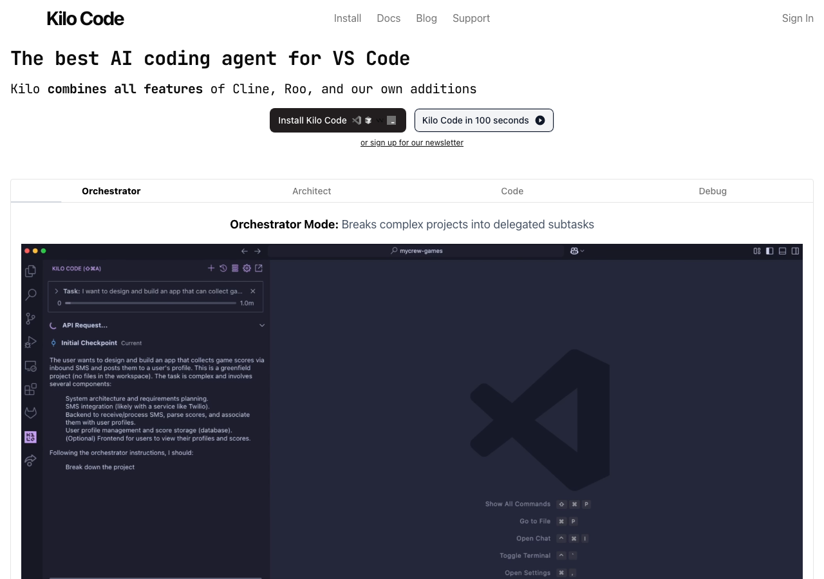
Task: Click the 'Go to File' shortcut text
Action: [536, 521]
